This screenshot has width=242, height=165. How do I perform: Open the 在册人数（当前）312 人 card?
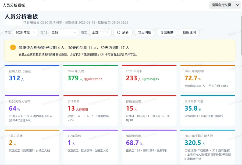[x=32, y=78]
